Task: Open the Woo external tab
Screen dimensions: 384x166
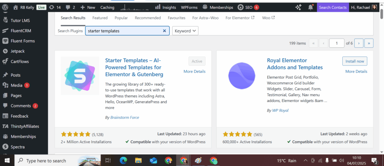Action: [268, 18]
